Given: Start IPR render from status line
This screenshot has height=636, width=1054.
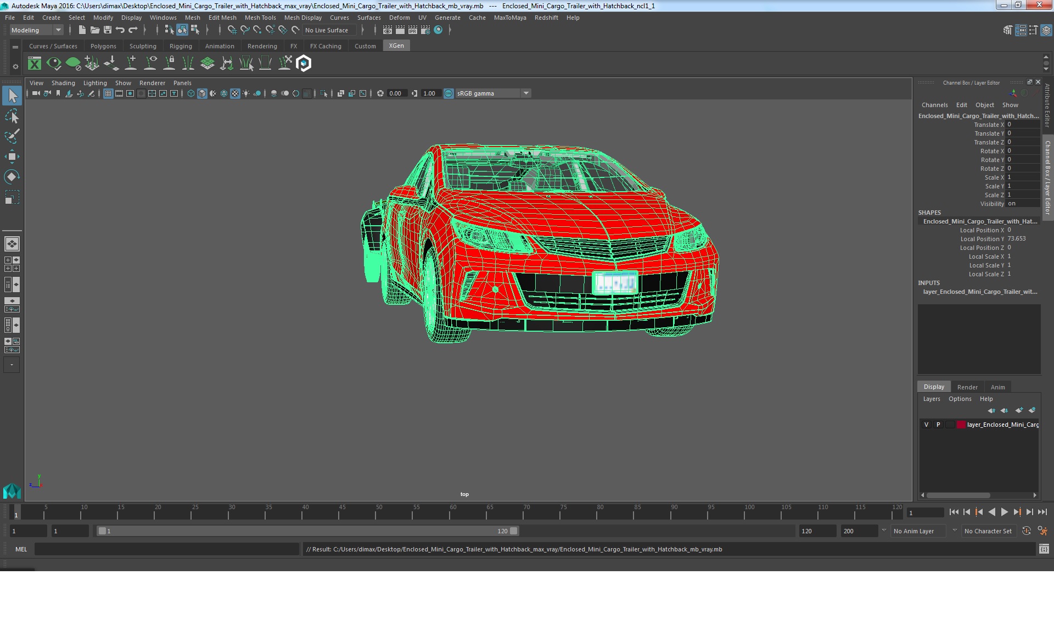Looking at the screenshot, I should point(413,30).
